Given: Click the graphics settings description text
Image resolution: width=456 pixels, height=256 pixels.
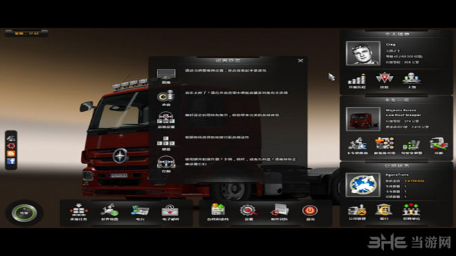Looking at the screenshot, I should coord(226,70).
